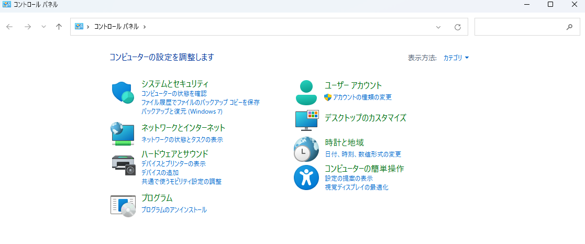
Task: Click コントロール パネル breadcrumb in address bar
Action: 116,27
